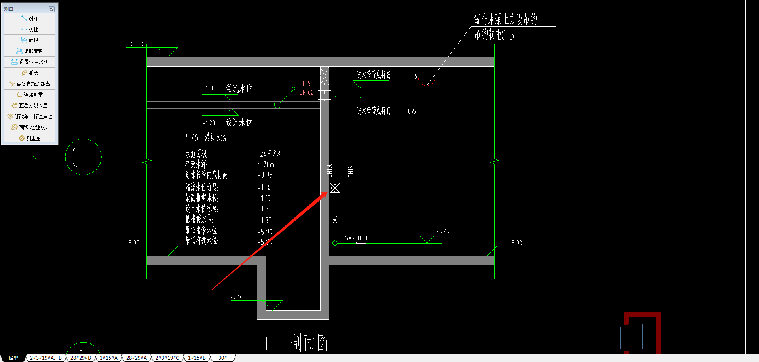Select the 4.70m effective depth value
Viewport: 759px width, 362px height.
point(266,164)
